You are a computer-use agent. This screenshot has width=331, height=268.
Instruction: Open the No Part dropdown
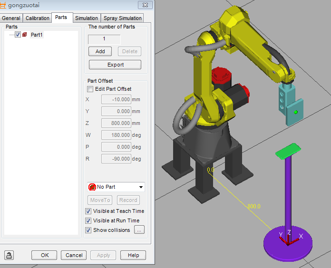(141, 187)
